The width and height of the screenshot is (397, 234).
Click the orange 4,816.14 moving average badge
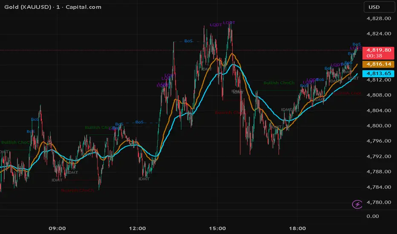click(x=378, y=64)
